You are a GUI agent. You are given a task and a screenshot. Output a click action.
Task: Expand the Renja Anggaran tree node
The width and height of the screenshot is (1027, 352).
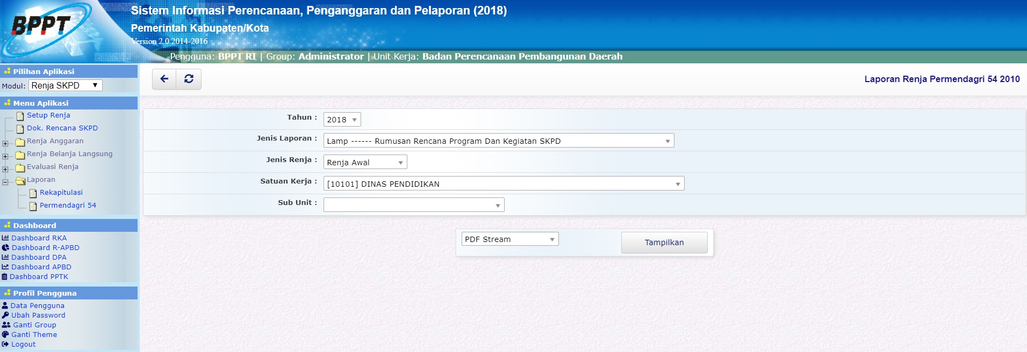coord(5,143)
